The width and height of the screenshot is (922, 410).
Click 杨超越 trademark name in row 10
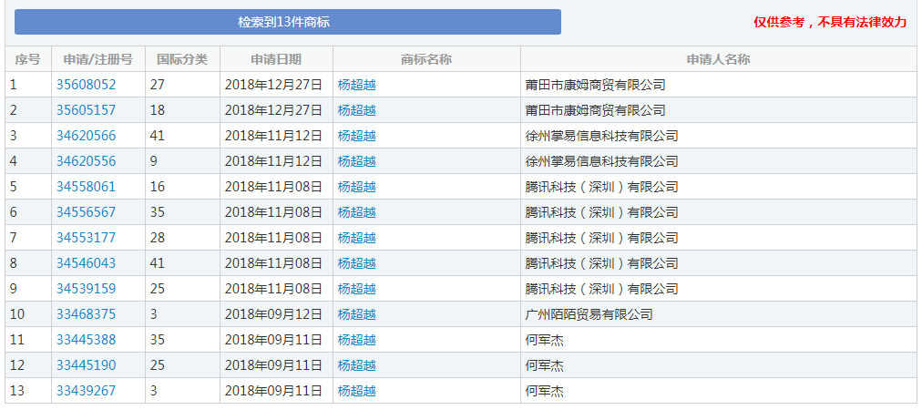pyautogui.click(x=357, y=314)
